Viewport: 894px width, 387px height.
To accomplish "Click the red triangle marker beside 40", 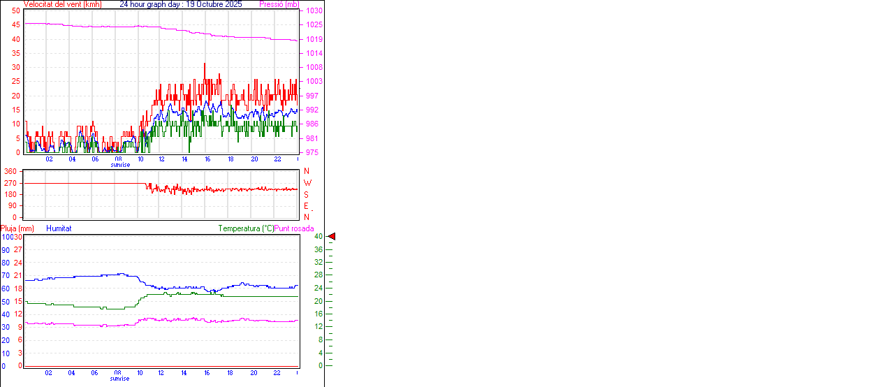I will tap(332, 237).
